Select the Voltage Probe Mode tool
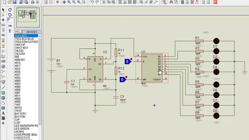The image size is (249, 140). pos(3,72)
